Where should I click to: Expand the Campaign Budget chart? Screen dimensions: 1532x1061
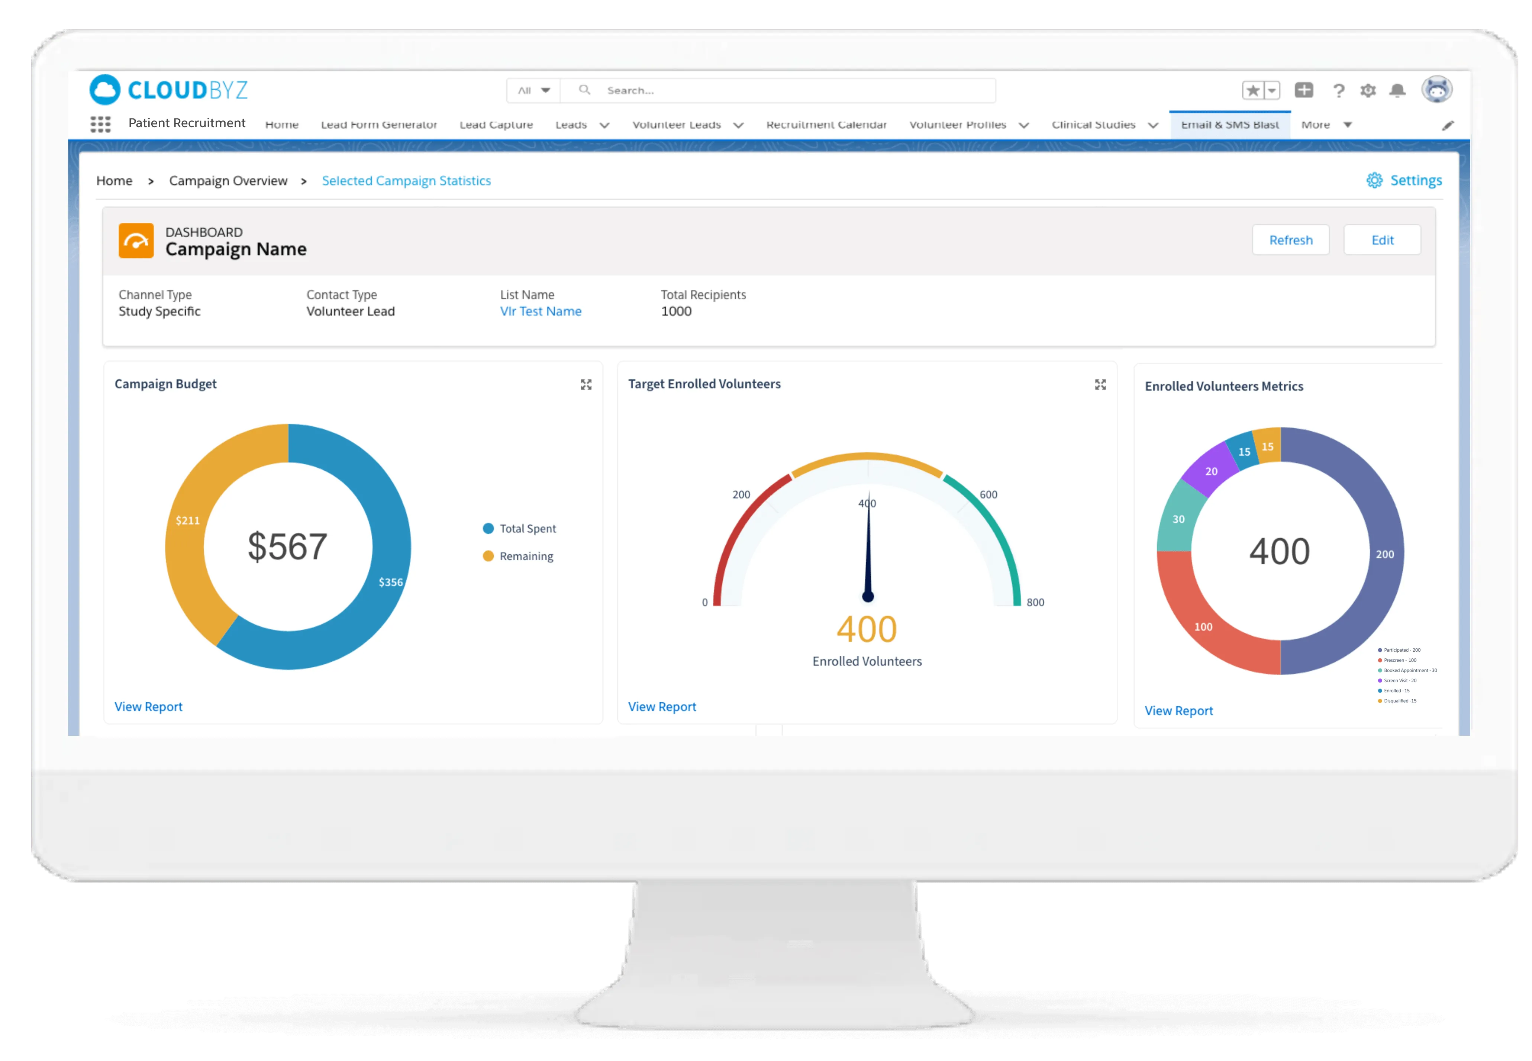(586, 385)
